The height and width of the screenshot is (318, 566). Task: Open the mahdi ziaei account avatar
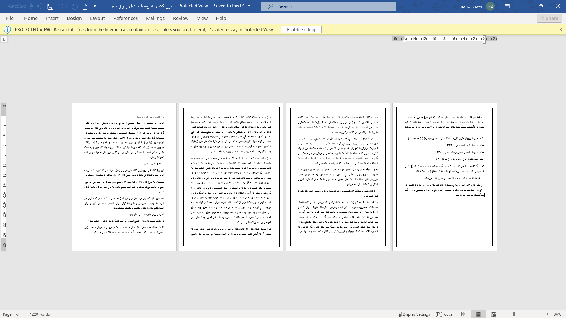[x=490, y=6]
